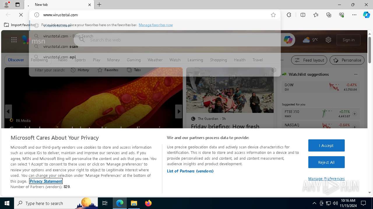373x209 pixels.
Task: Open address bar search settings gear
Action: click(274, 70)
